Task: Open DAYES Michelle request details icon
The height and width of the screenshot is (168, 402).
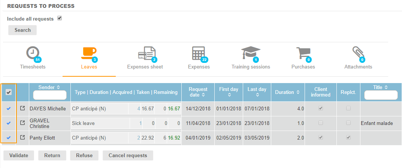Action: 22,109
